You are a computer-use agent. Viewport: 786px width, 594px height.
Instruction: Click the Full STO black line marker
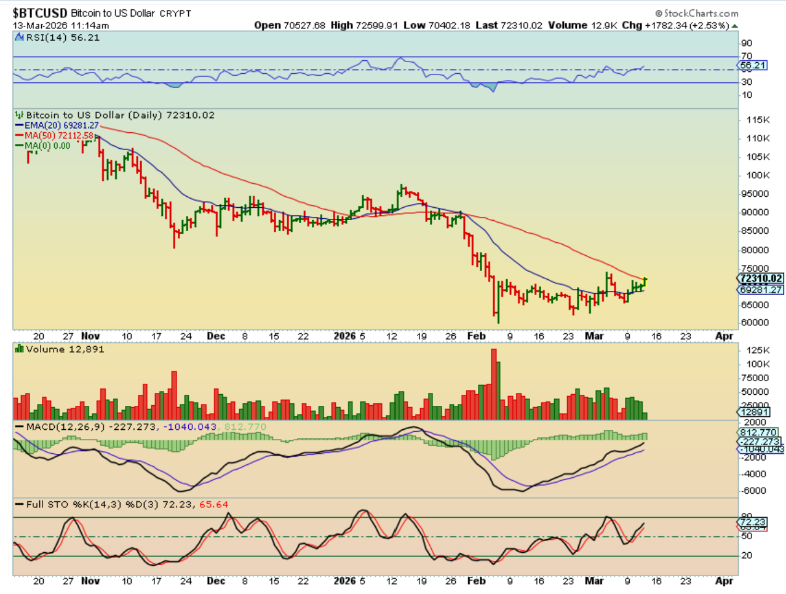[20, 505]
